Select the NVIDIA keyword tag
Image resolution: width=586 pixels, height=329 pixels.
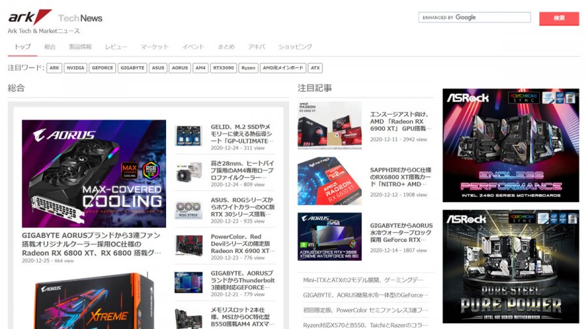pyautogui.click(x=76, y=68)
